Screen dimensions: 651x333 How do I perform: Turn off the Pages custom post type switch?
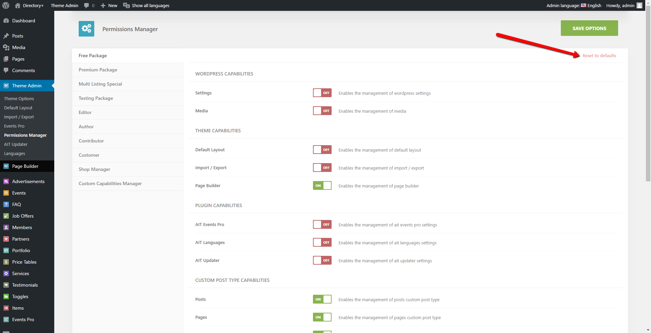[322, 317]
